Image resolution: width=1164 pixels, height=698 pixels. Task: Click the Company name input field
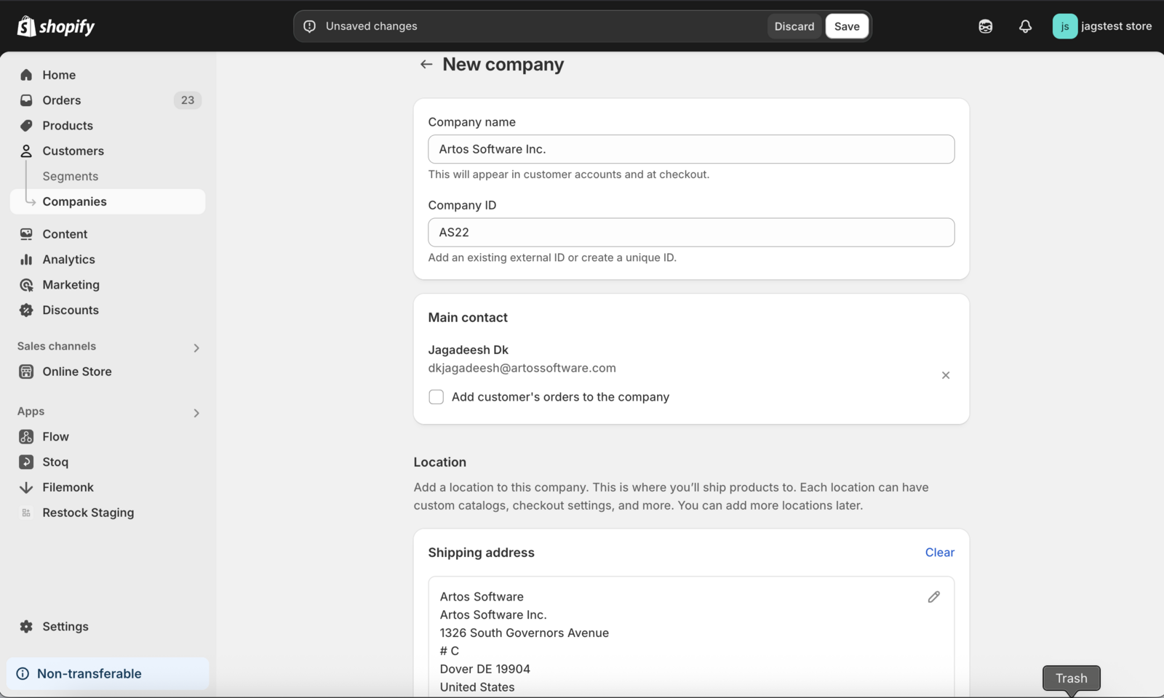(691, 149)
